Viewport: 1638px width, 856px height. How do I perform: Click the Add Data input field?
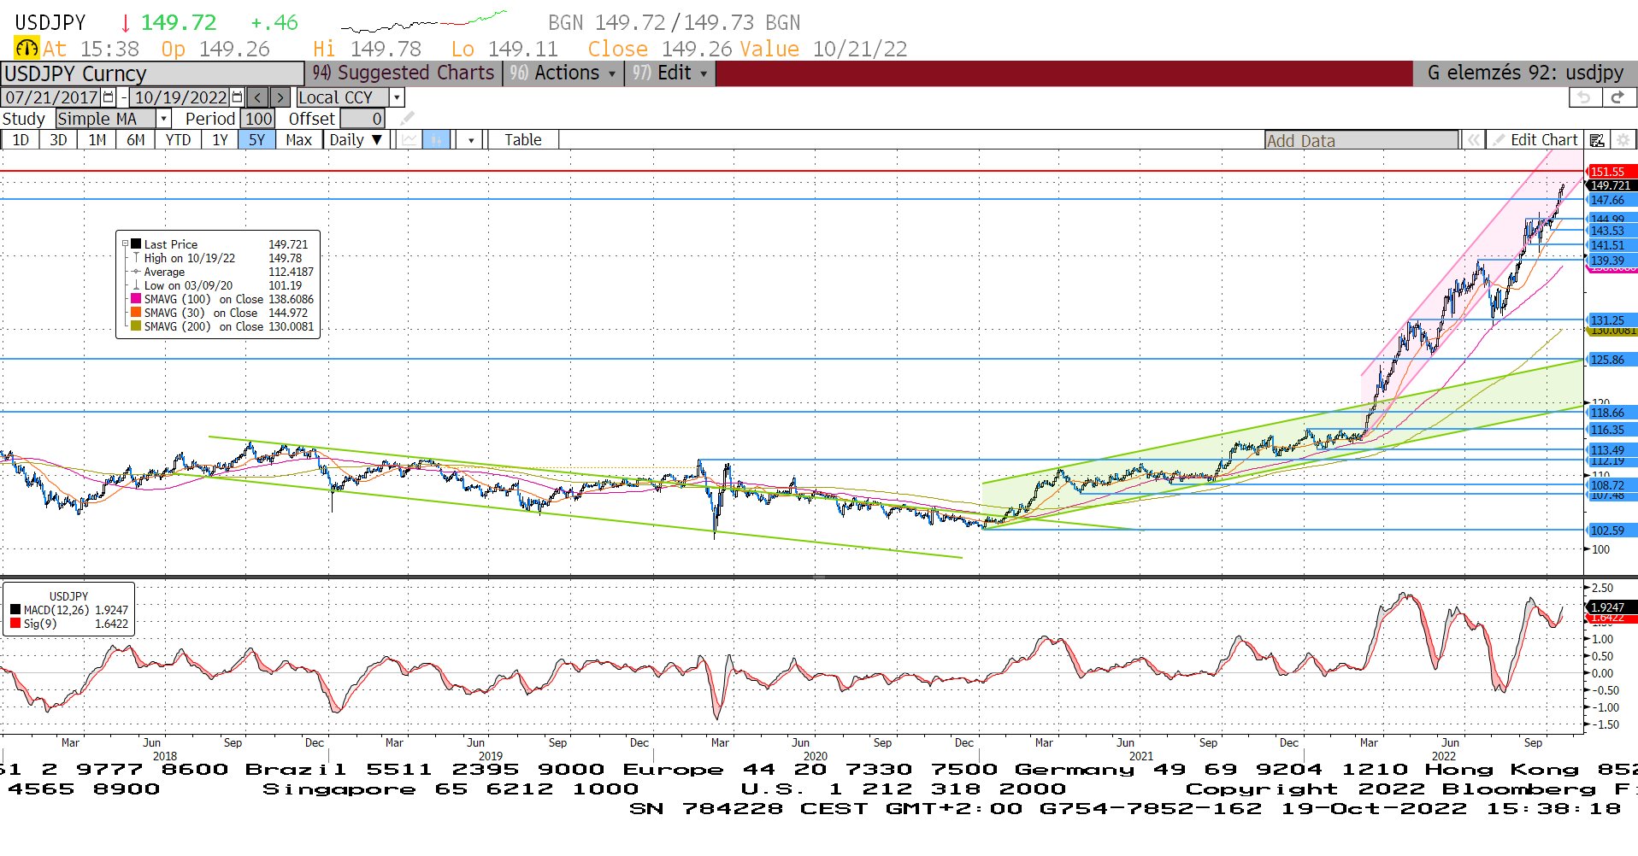point(1361,141)
